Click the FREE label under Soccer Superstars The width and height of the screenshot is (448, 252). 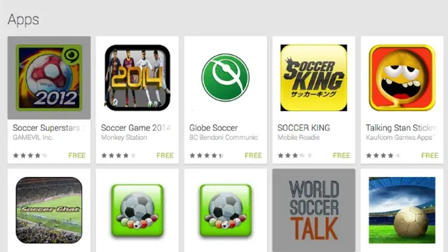pyautogui.click(x=77, y=155)
